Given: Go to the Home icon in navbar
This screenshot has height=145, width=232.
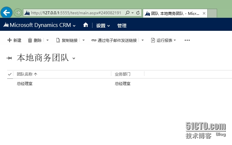Looking at the screenshot, I should coord(86,25).
